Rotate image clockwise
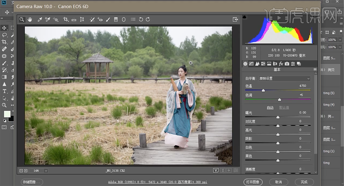 (x=148, y=19)
